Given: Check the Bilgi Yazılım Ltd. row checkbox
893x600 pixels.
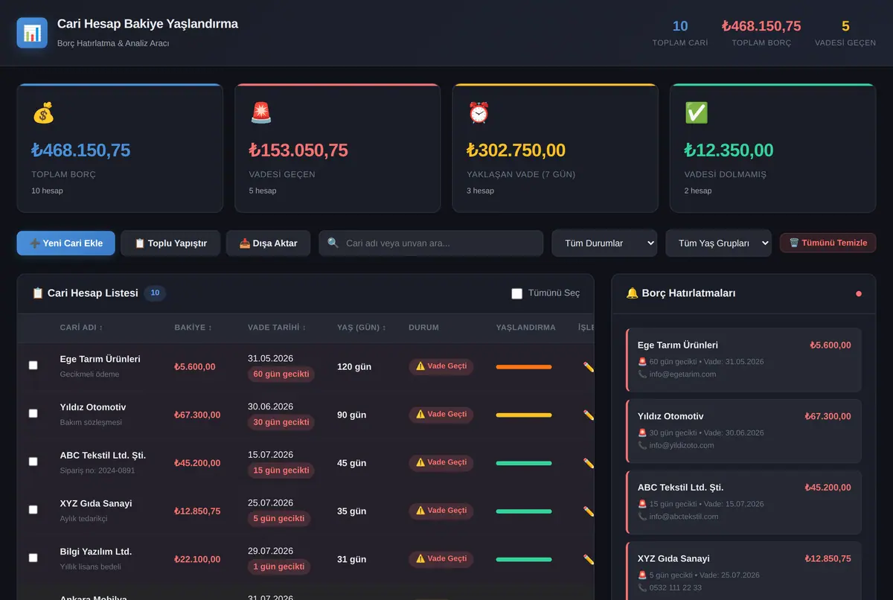Looking at the screenshot, I should (x=33, y=558).
